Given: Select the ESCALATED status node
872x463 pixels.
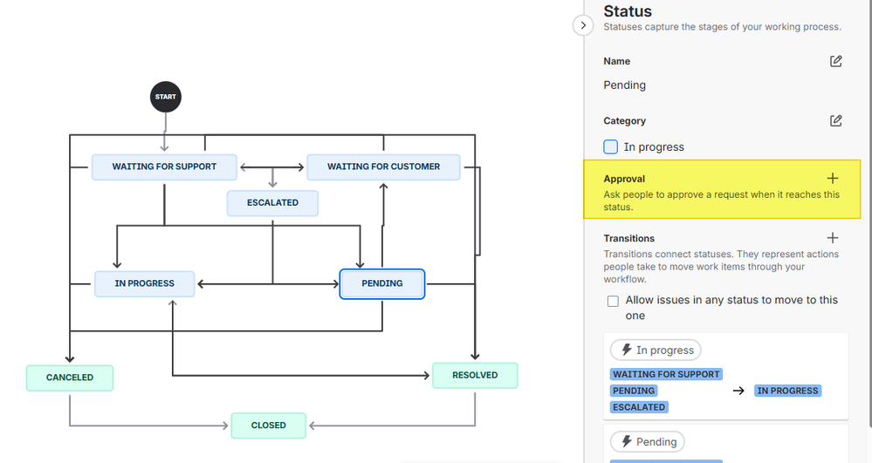Looking at the screenshot, I should 272,203.
